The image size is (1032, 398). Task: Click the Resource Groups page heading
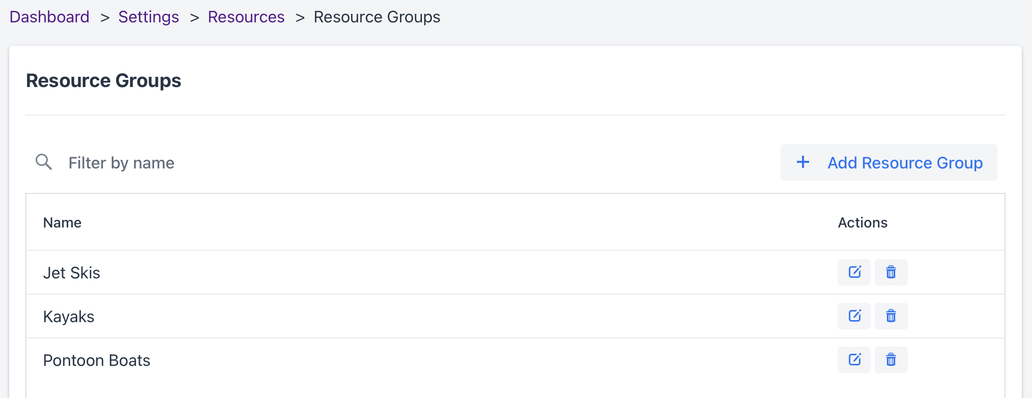(104, 80)
